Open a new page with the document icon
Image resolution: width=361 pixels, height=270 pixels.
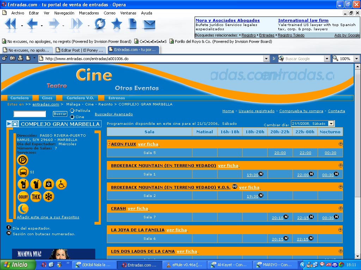133,24
